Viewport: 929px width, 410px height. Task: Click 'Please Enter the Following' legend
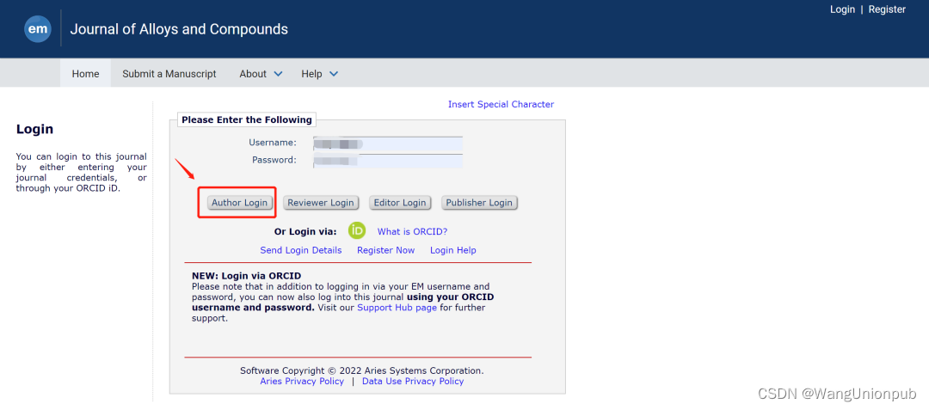pyautogui.click(x=247, y=119)
